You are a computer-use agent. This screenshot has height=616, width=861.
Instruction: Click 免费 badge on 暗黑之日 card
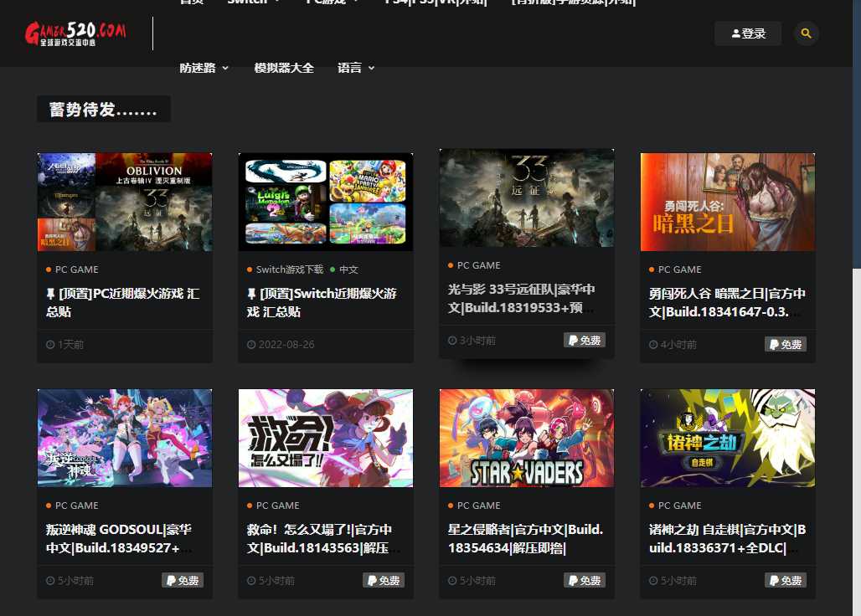786,345
